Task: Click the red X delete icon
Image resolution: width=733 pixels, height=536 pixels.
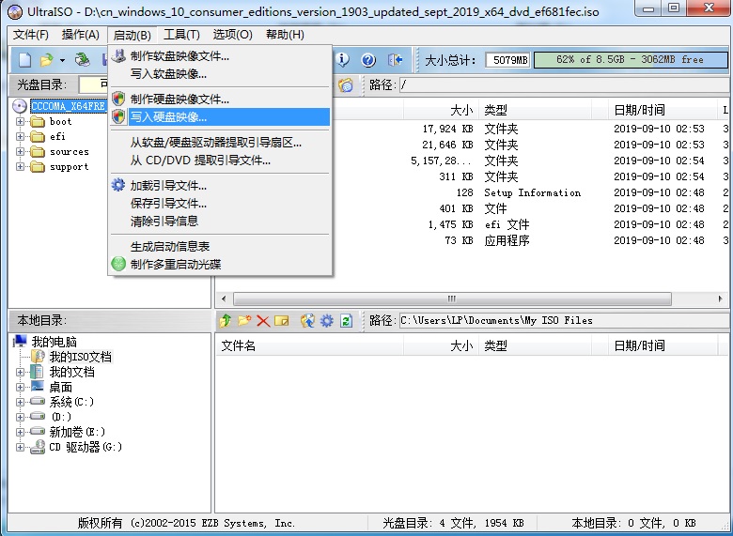Action: click(263, 321)
